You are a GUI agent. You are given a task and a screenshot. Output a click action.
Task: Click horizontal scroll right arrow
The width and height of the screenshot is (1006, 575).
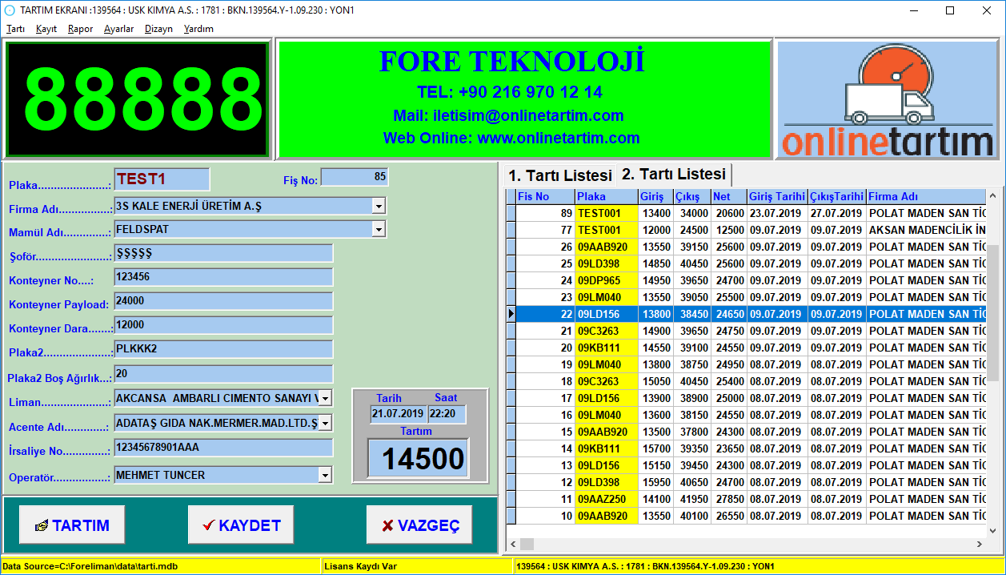pyautogui.click(x=979, y=545)
